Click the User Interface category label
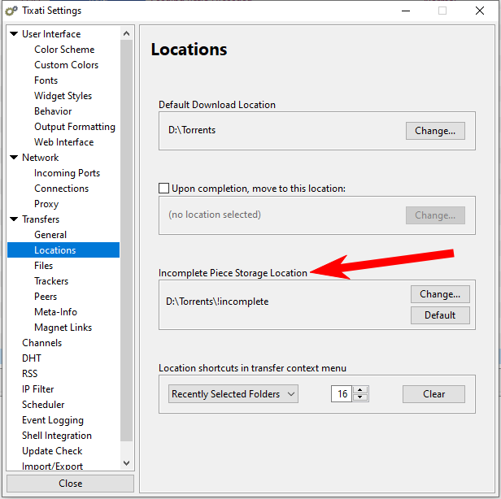501x499 pixels. 51,34
